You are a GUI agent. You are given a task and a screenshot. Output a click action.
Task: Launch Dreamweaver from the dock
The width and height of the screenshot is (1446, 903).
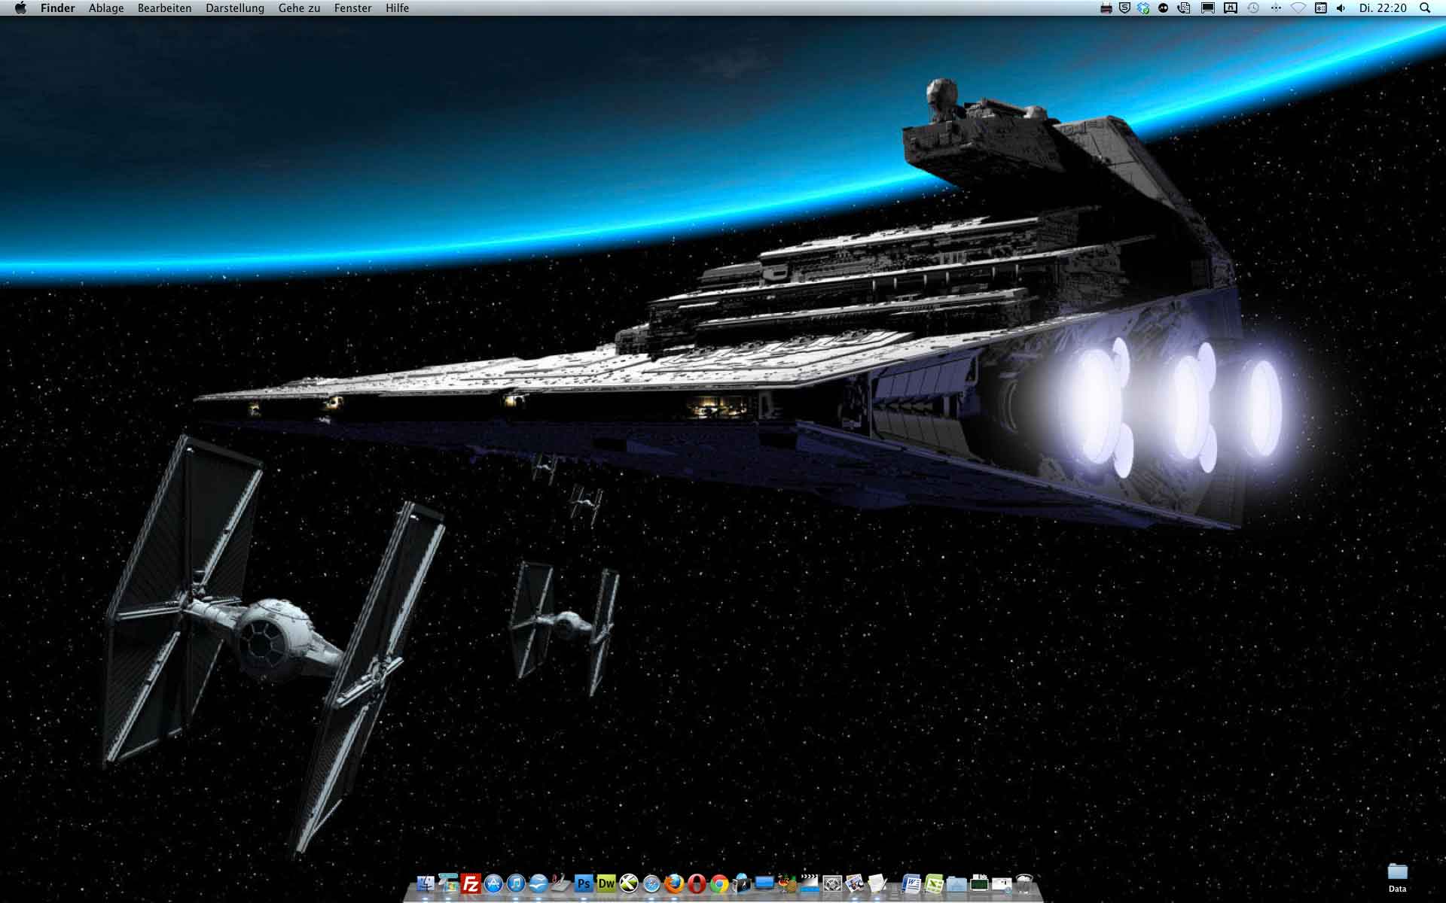click(606, 883)
